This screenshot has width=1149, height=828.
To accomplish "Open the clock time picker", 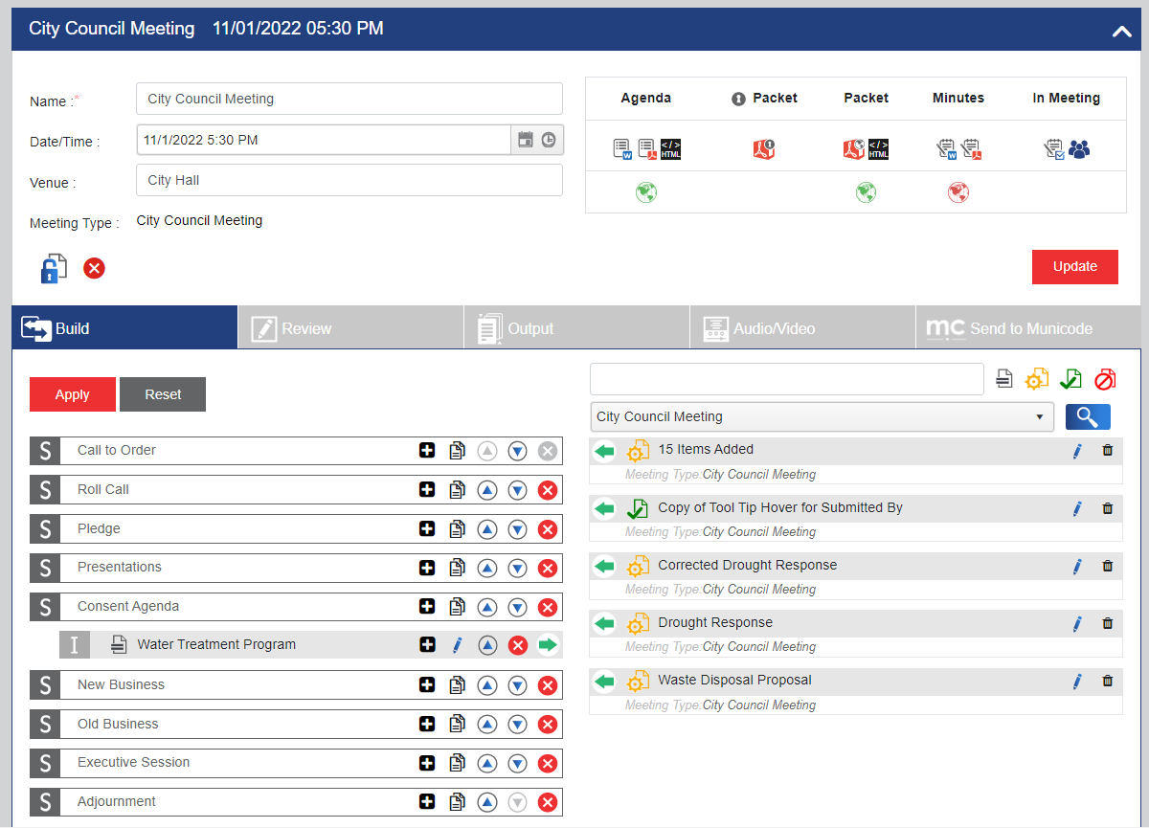I will 549,140.
